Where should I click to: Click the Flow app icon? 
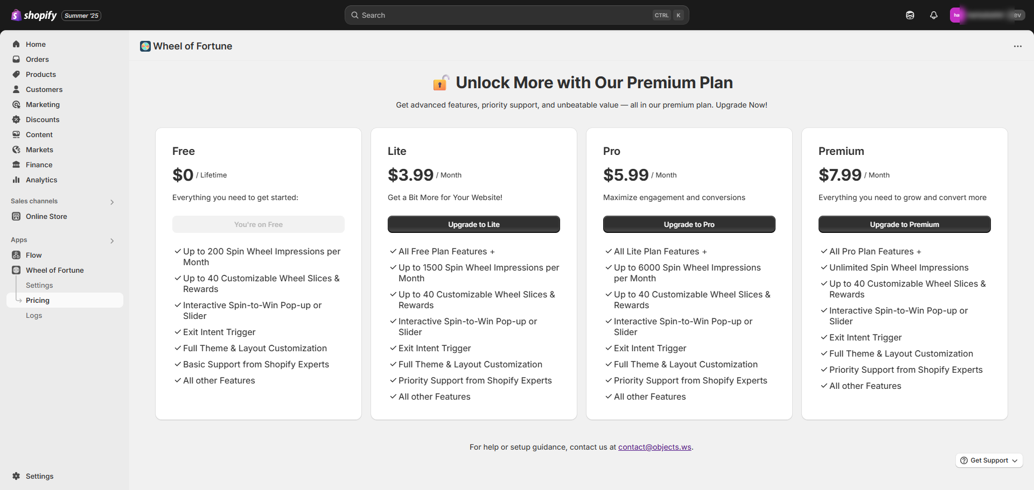coord(16,255)
